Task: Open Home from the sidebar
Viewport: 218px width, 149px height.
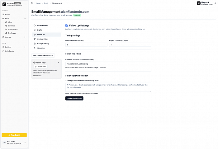Action: point(7,14)
